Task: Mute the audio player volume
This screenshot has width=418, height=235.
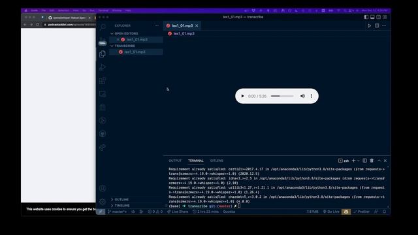Action: click(x=302, y=96)
